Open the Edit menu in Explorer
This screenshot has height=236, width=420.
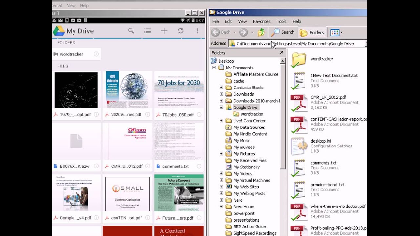pos(228,21)
